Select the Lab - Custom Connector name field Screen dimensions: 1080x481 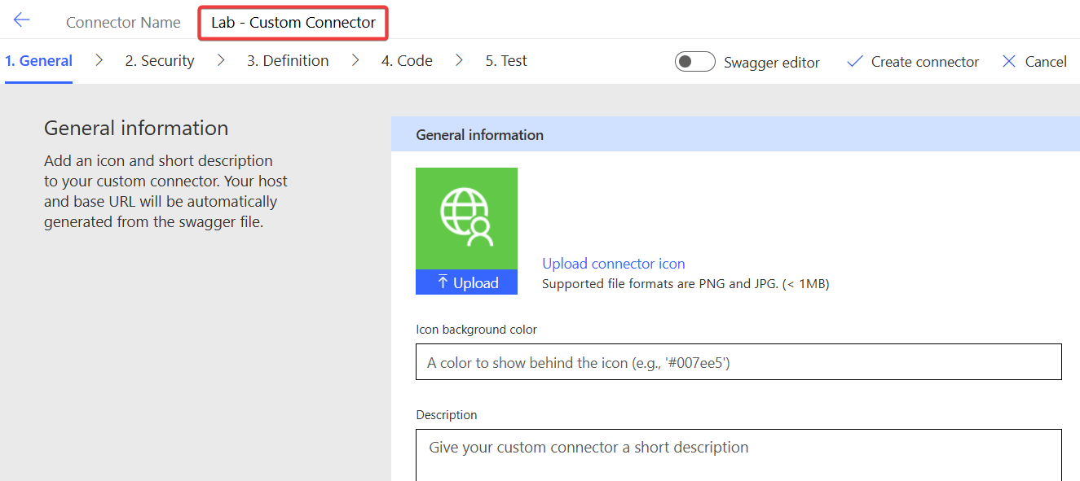(293, 23)
